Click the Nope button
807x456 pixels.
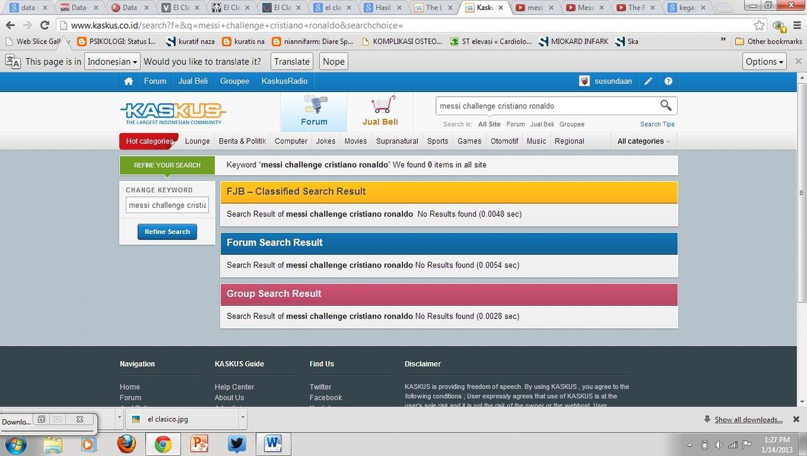334,62
